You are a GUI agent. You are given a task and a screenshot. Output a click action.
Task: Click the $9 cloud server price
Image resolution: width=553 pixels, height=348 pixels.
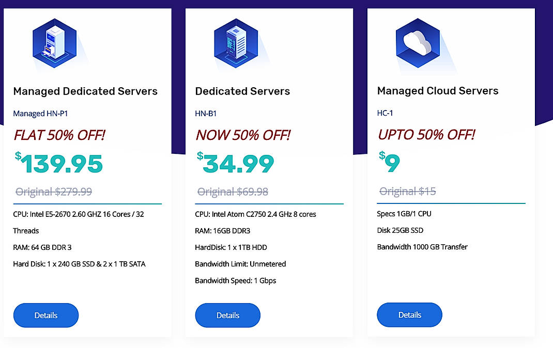click(391, 164)
